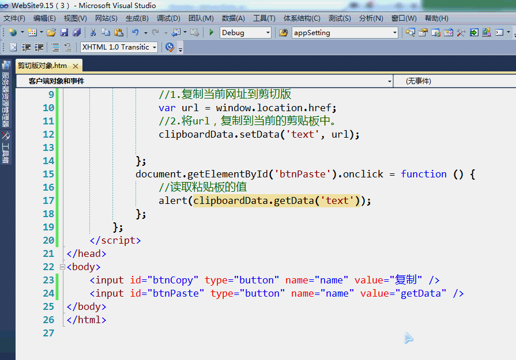This screenshot has width=516, height=360.
Task: Open the Debug configuration dropdown
Action: (x=267, y=33)
